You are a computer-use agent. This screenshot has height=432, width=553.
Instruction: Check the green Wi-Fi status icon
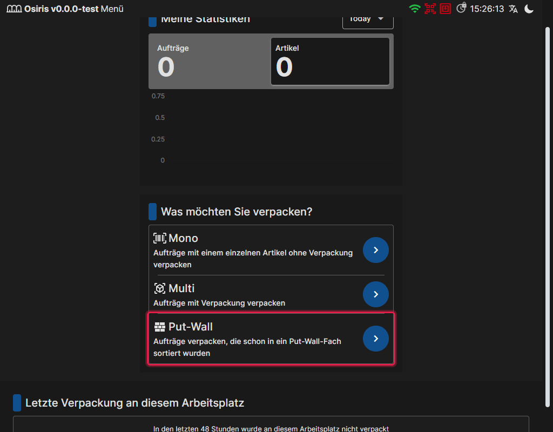tap(415, 9)
